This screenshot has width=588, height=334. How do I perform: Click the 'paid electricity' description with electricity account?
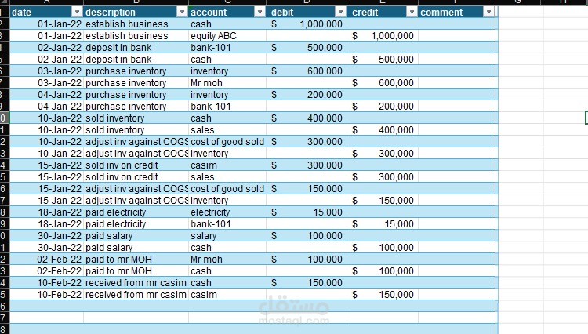(136, 212)
